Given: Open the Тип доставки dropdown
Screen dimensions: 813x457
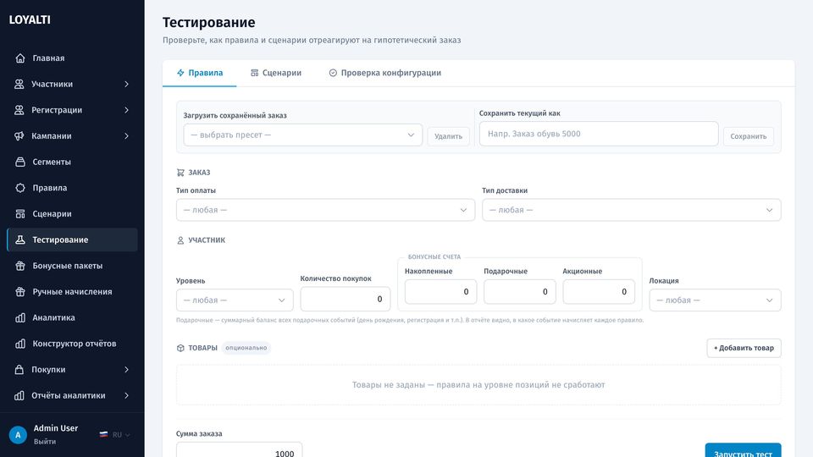Looking at the screenshot, I should coord(632,210).
